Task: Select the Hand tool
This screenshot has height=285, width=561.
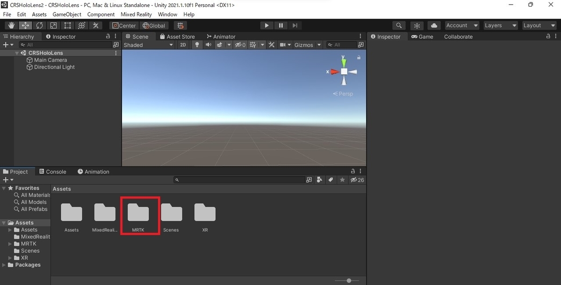Action: click(x=12, y=25)
